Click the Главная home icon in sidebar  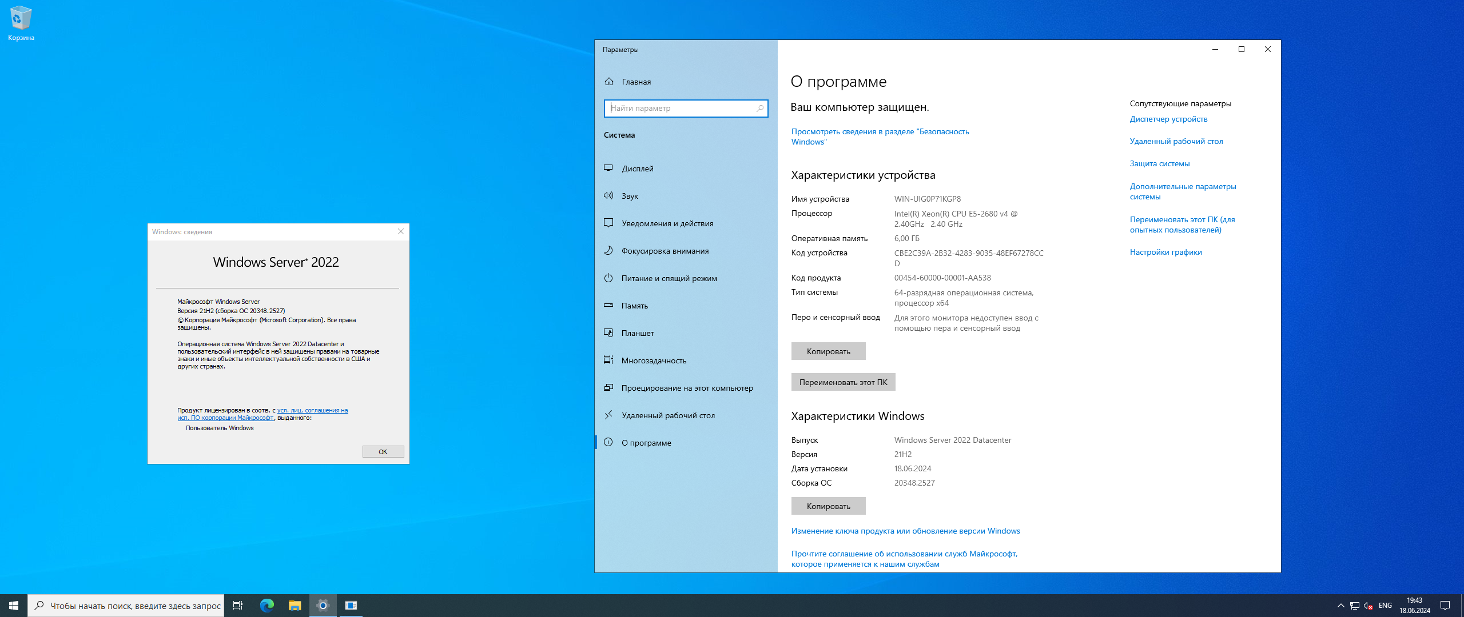coord(609,82)
